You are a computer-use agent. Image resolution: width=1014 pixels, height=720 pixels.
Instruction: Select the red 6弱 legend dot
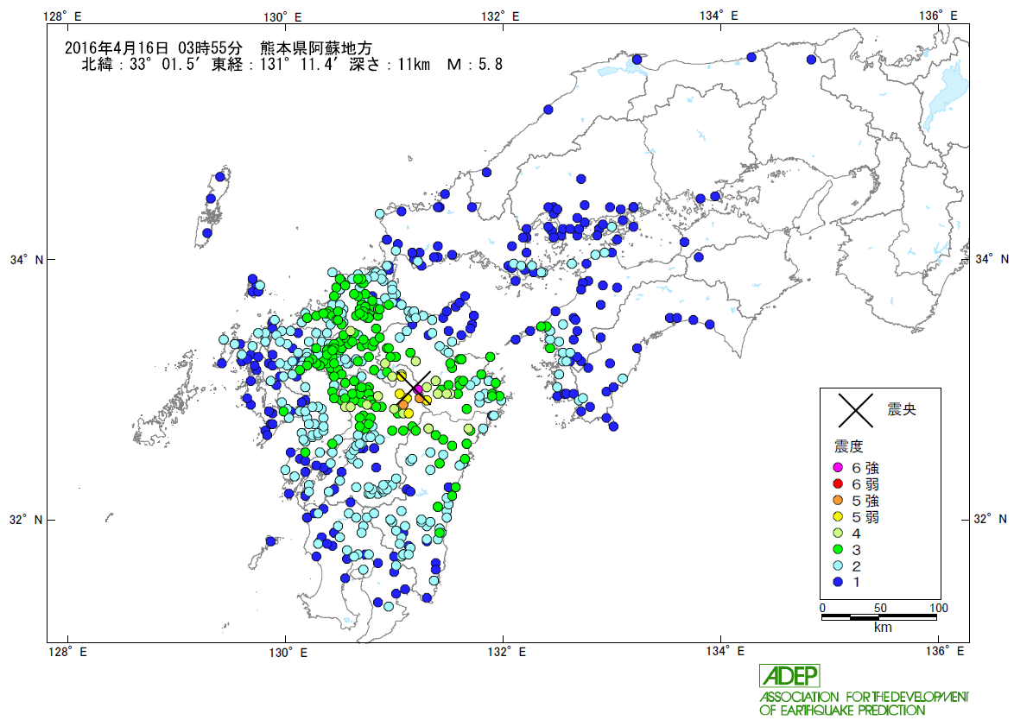coord(838,484)
